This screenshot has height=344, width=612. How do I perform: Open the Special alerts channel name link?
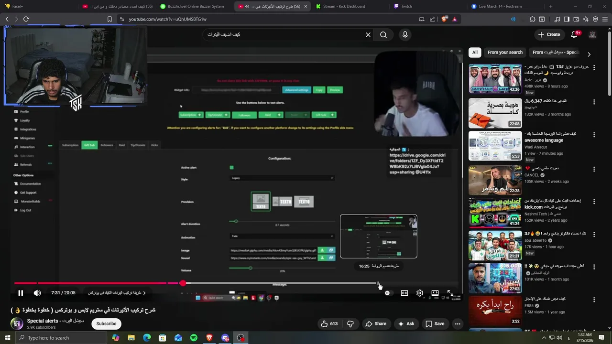[55, 321]
